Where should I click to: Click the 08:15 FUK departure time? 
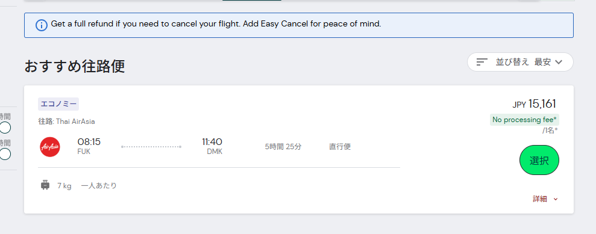click(89, 146)
